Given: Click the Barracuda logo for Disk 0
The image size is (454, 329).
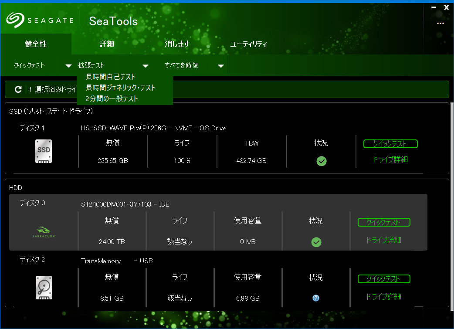Looking at the screenshot, I should (x=44, y=231).
